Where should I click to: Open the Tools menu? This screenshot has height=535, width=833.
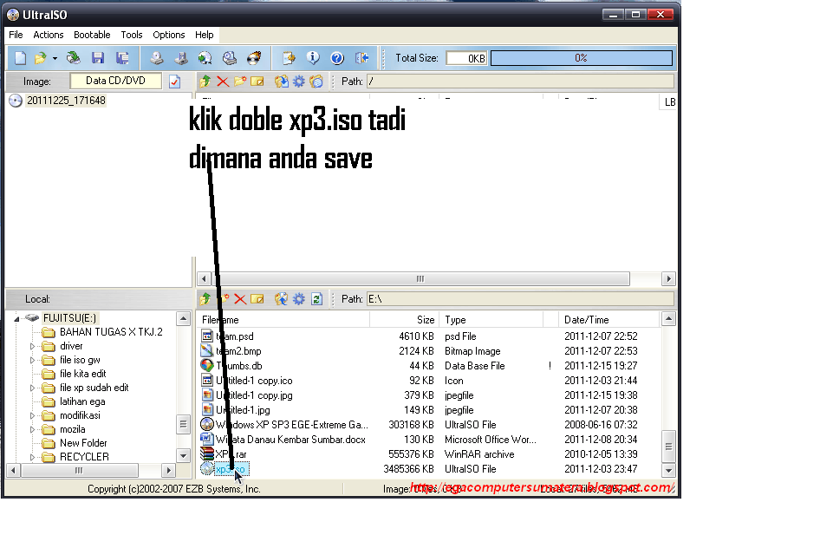point(132,35)
